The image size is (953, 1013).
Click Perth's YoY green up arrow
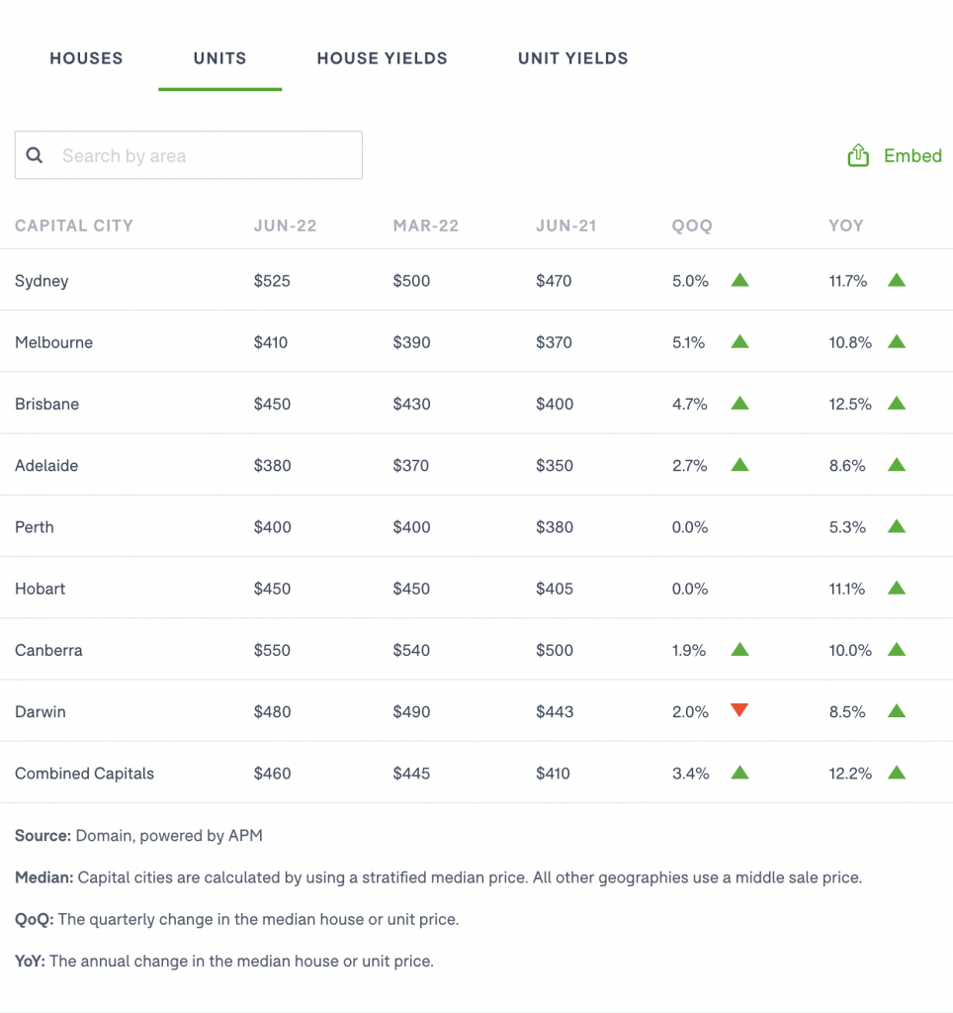[897, 526]
